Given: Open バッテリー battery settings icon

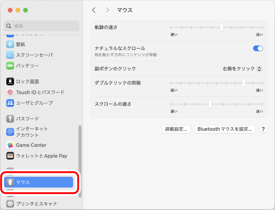Looking at the screenshot, I should [10, 66].
